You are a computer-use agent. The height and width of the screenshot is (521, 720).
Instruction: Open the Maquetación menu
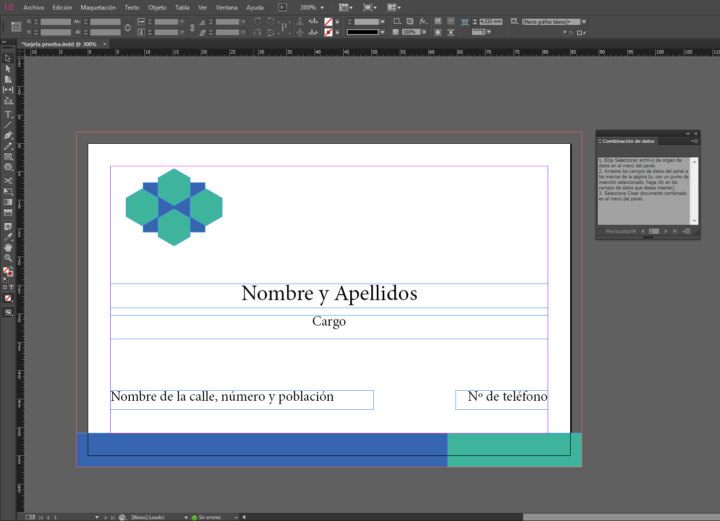(x=98, y=8)
